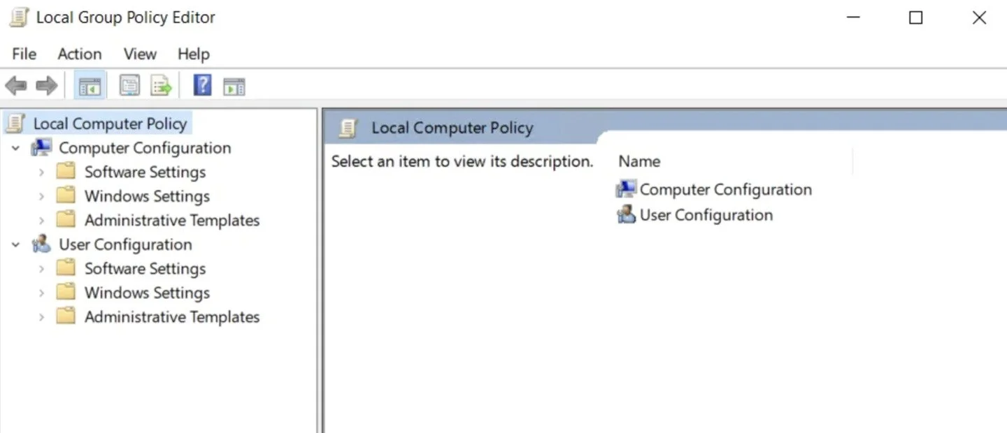Click the Export List toolbar icon
This screenshot has height=433, width=1007.
(162, 86)
